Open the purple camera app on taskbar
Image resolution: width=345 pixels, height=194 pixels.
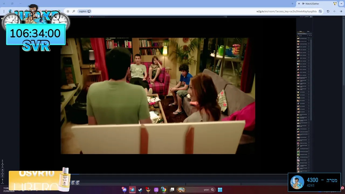[x=156, y=190]
